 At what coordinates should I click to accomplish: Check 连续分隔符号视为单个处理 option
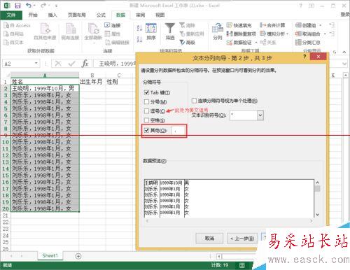tap(194, 101)
